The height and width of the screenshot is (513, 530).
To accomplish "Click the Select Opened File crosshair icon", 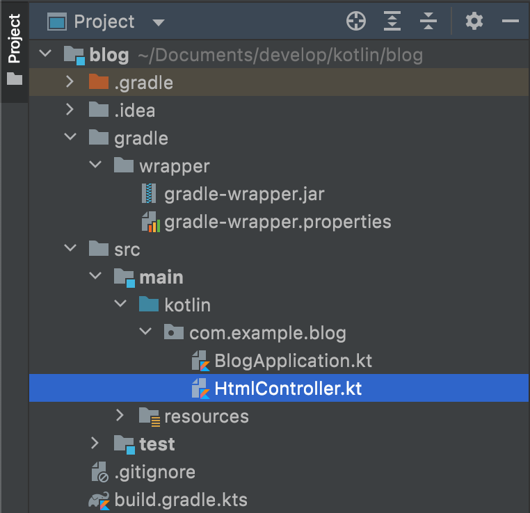I will coord(356,21).
